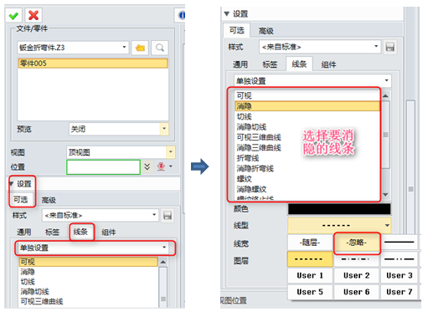This screenshot has height=317, width=428.
Task: Select the -忽略- line type option
Action: click(357, 243)
